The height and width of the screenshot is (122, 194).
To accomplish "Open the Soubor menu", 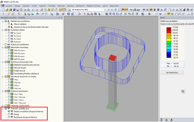I will [9, 6].
